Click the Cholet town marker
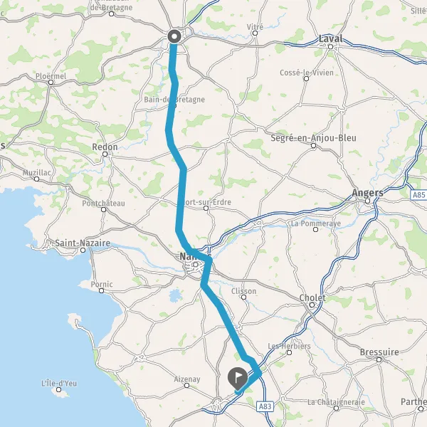Screen dimensions: 427x427 tap(312, 305)
